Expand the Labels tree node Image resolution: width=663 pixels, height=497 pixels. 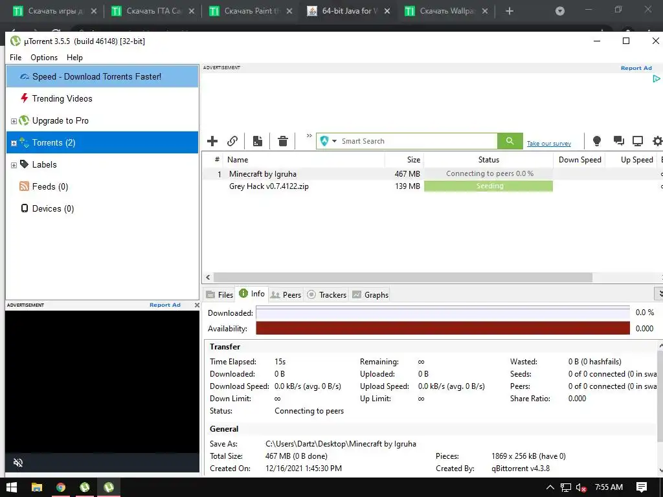[x=14, y=165]
